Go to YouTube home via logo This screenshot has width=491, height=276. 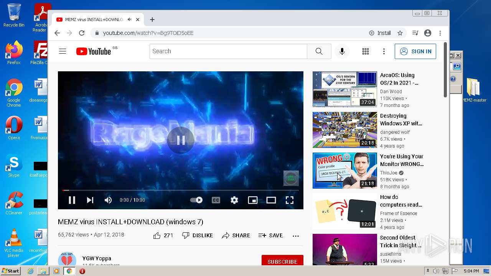94,51
